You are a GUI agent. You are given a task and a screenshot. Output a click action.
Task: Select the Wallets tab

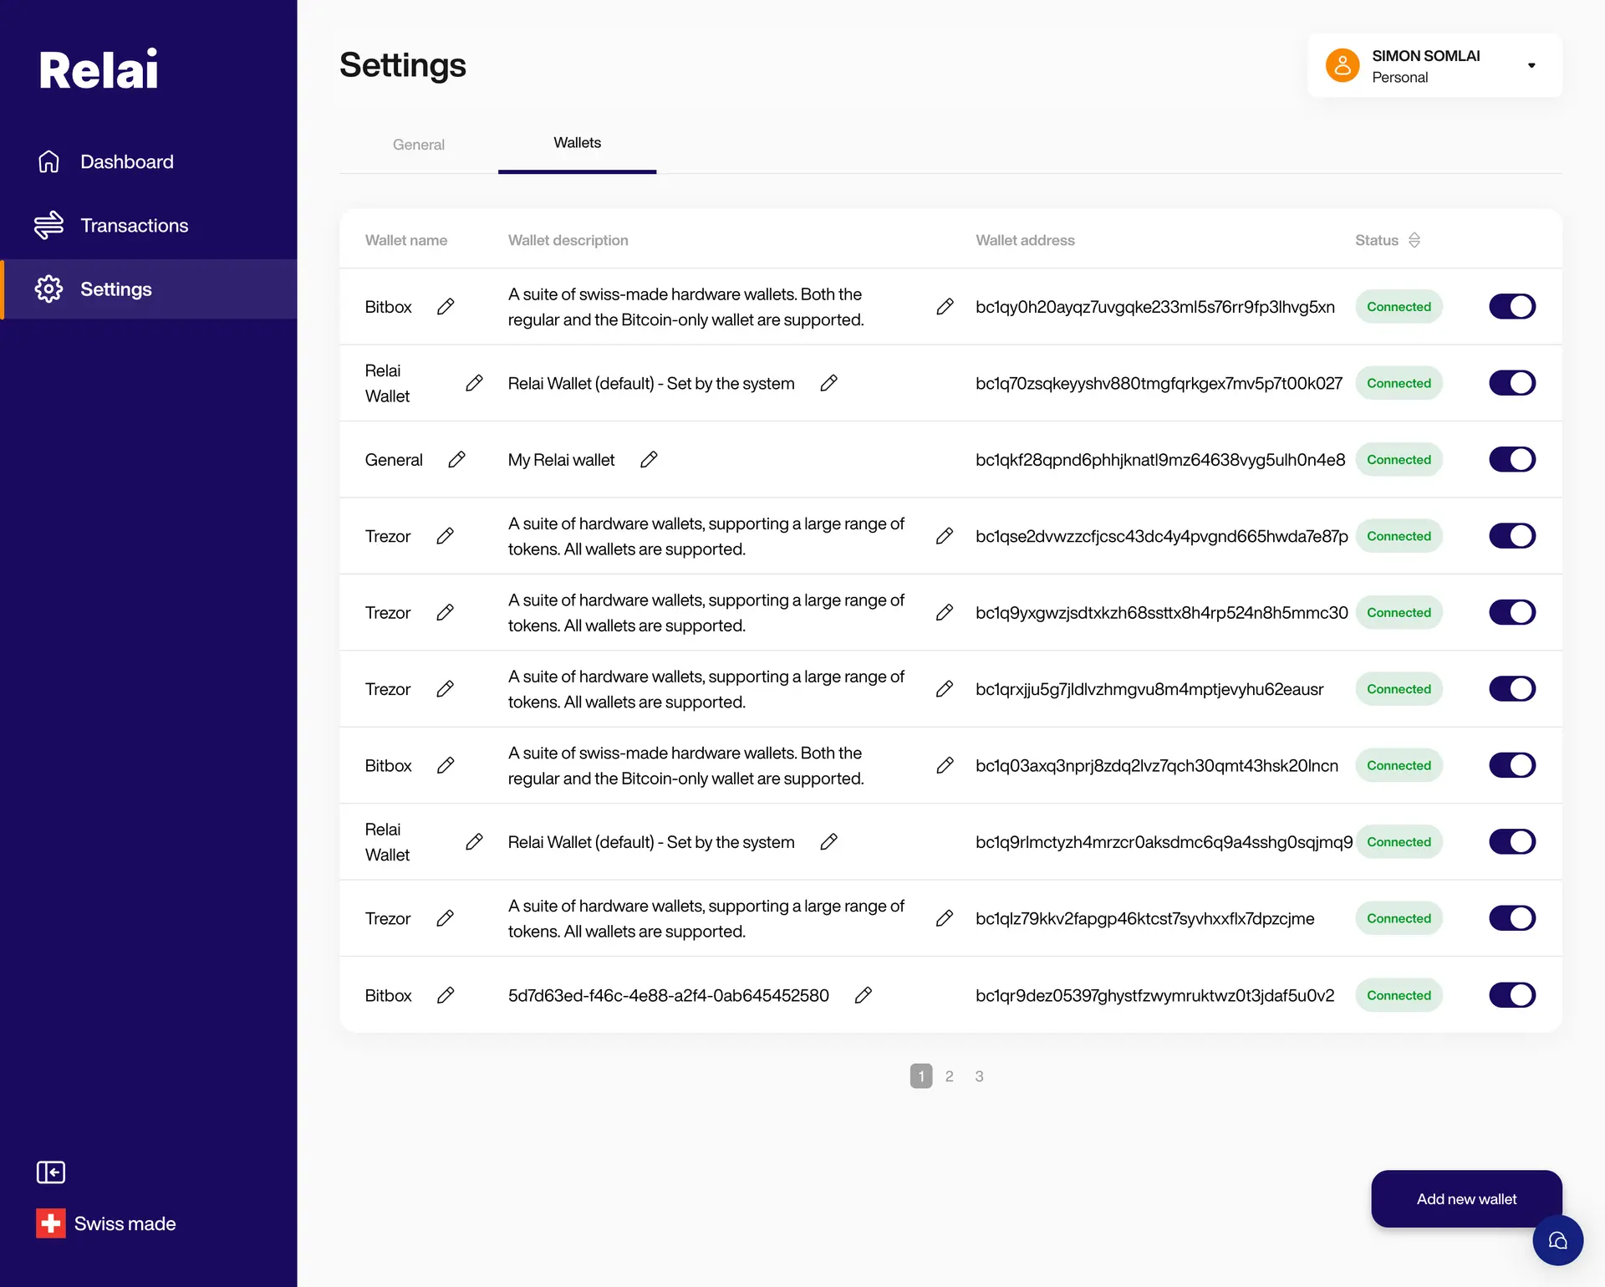[577, 143]
